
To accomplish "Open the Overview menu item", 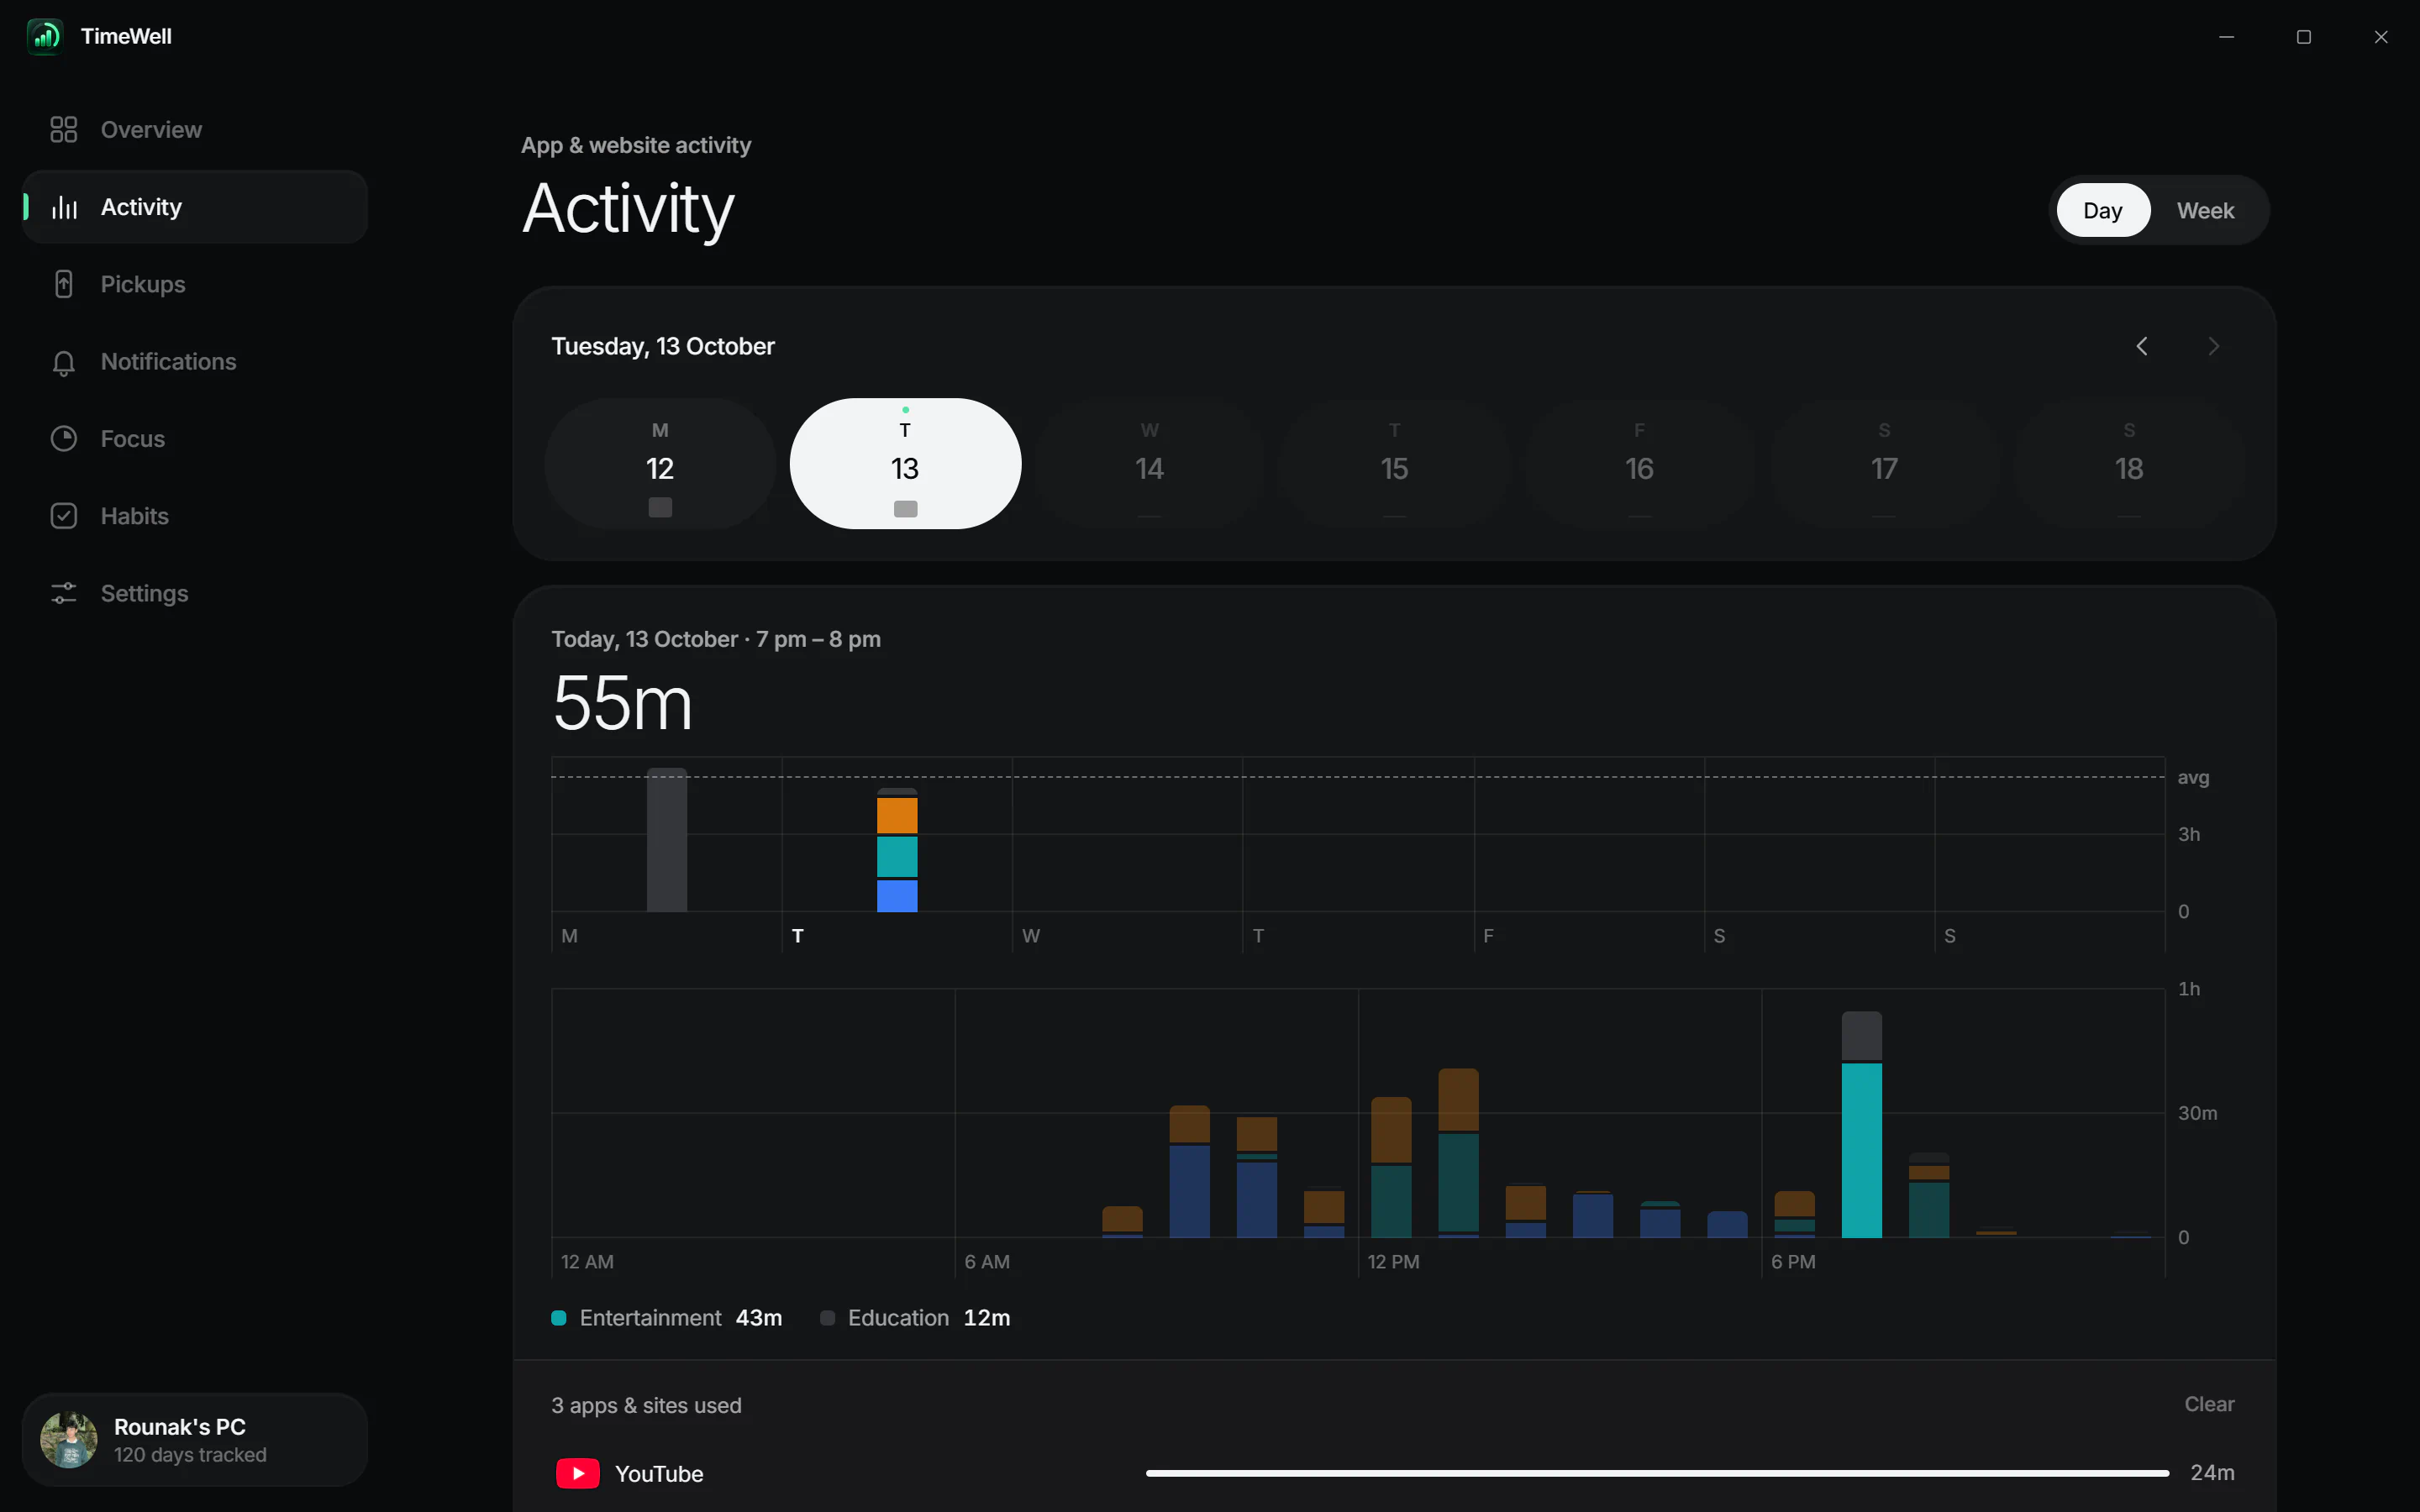I will (x=195, y=130).
